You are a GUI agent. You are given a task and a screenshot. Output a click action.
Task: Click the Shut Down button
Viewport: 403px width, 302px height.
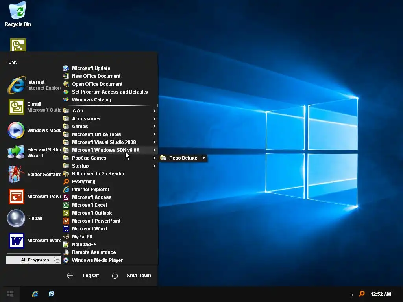pyautogui.click(x=139, y=276)
